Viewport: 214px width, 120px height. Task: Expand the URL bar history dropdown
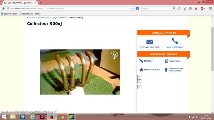click(x=129, y=9)
